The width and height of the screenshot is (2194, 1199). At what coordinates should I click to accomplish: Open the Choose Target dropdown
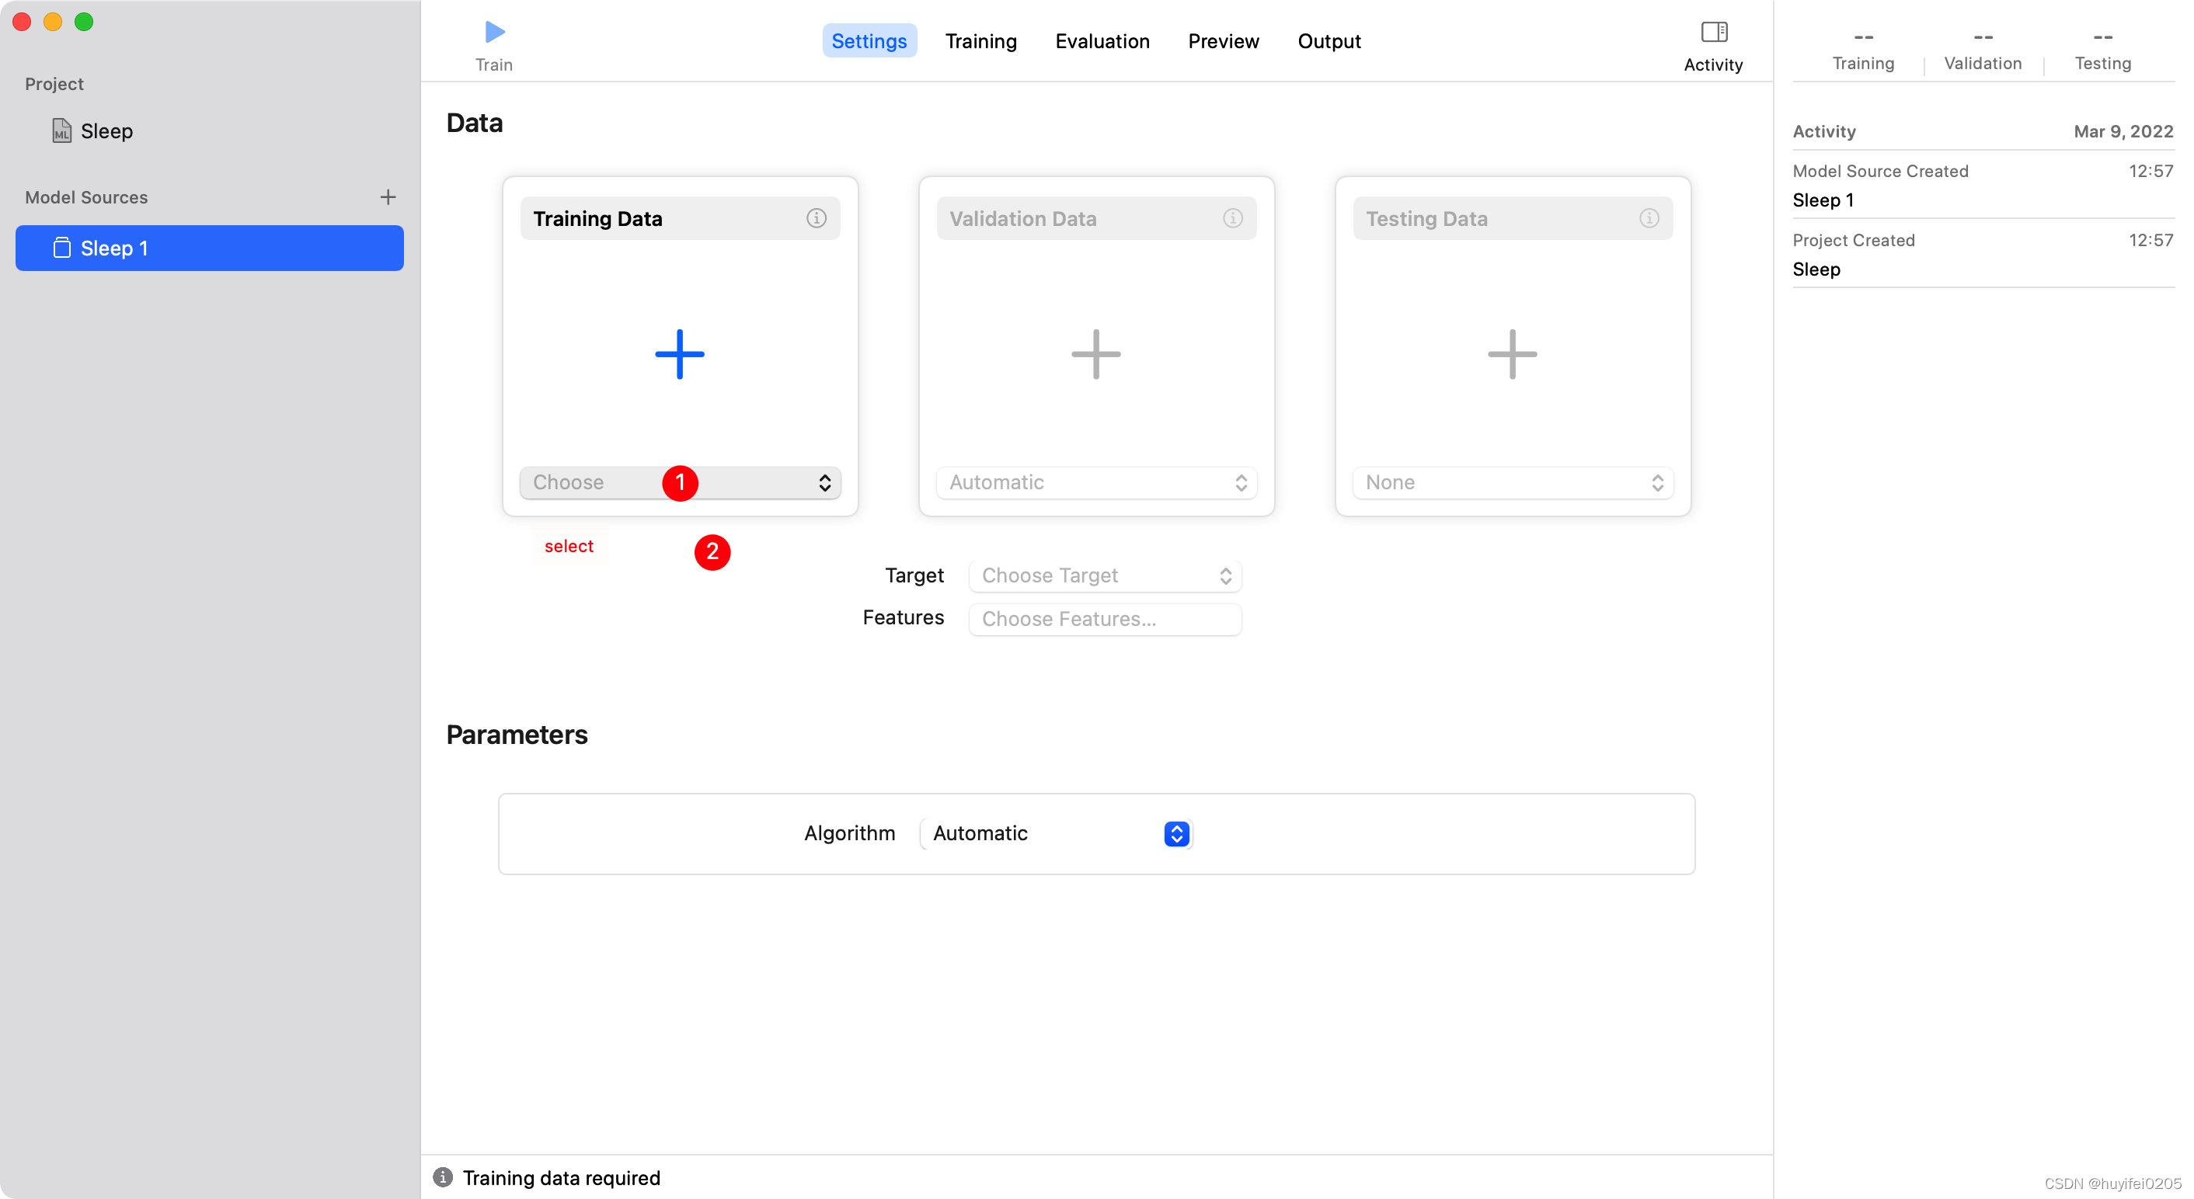click(x=1105, y=576)
